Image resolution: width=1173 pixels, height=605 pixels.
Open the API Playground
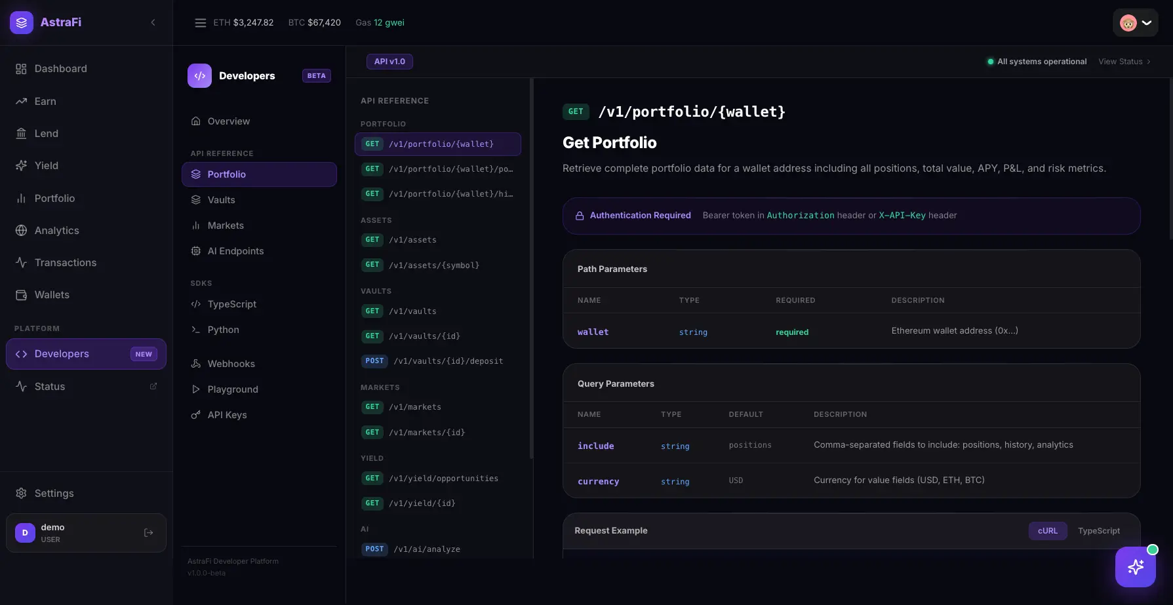(x=259, y=389)
